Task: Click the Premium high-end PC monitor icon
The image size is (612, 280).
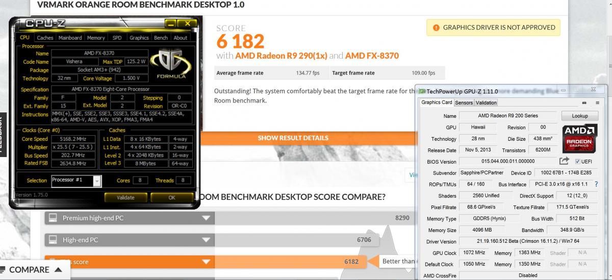Action: (52, 218)
